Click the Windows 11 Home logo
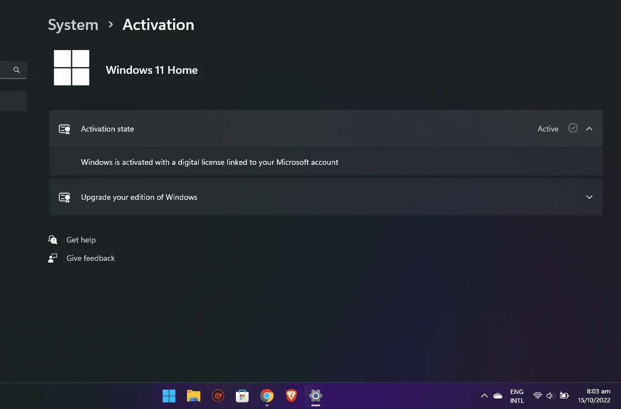The width and height of the screenshot is (621, 409). pos(72,68)
